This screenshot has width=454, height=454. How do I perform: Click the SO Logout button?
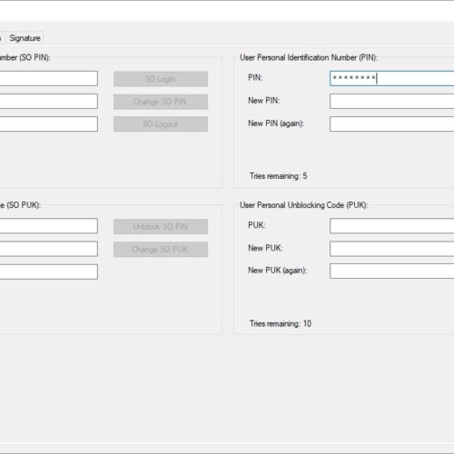pyautogui.click(x=161, y=124)
